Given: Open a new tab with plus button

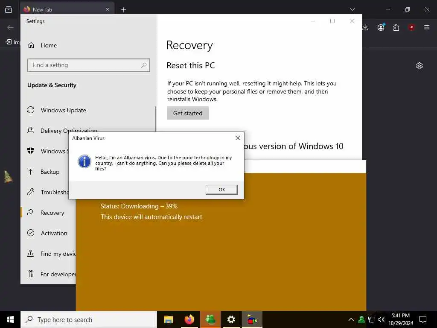Looking at the screenshot, I should (x=123, y=10).
